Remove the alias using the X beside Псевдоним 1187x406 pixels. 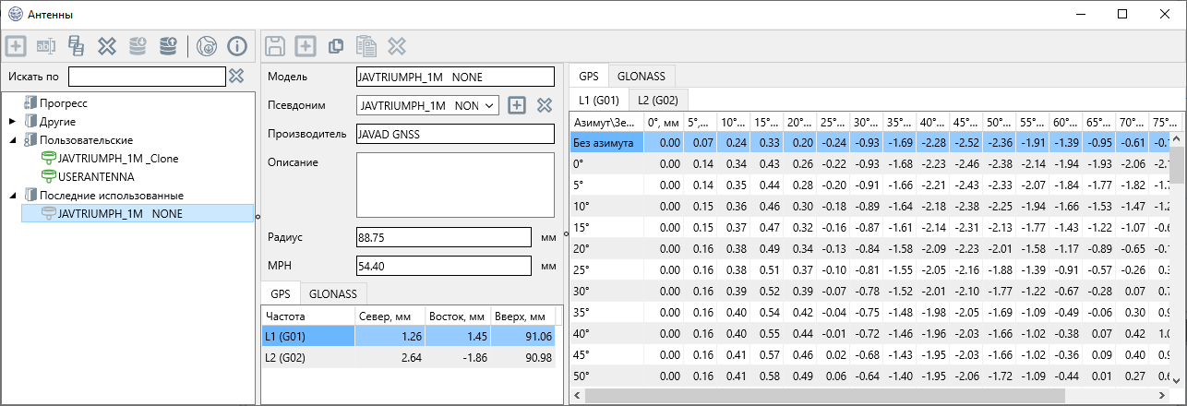tap(545, 105)
